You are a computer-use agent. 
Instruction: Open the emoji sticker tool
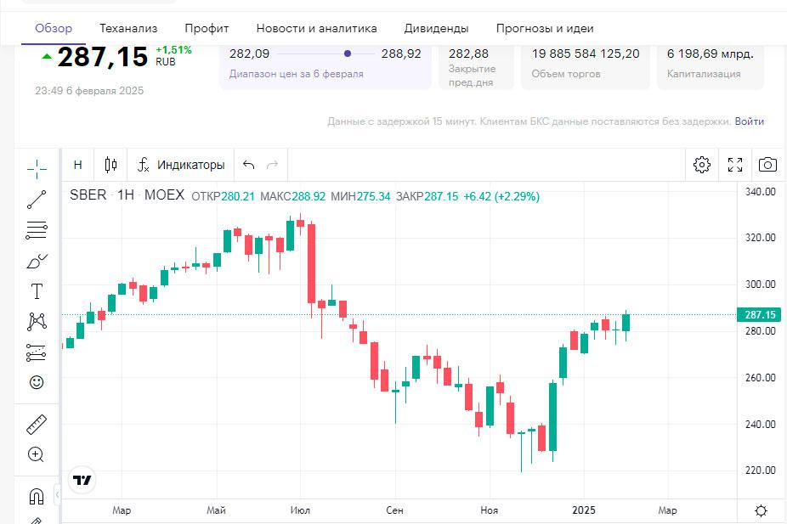pyautogui.click(x=37, y=383)
